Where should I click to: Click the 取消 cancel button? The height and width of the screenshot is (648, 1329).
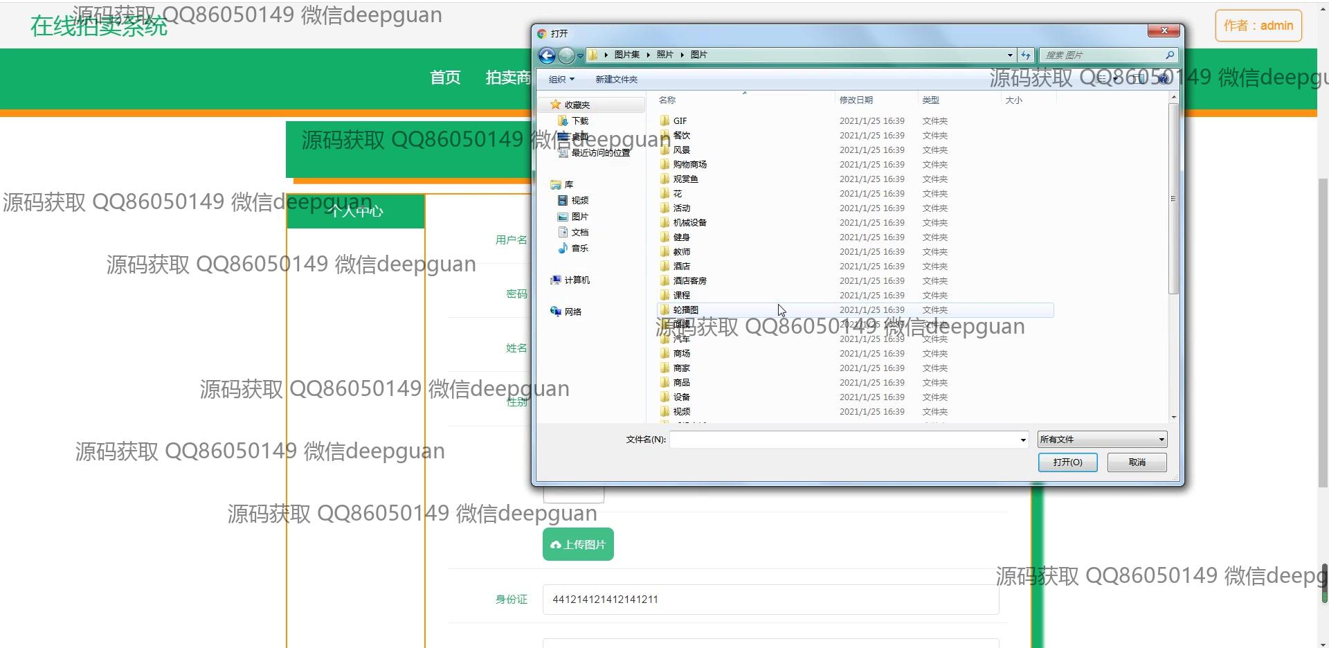pyautogui.click(x=1137, y=462)
